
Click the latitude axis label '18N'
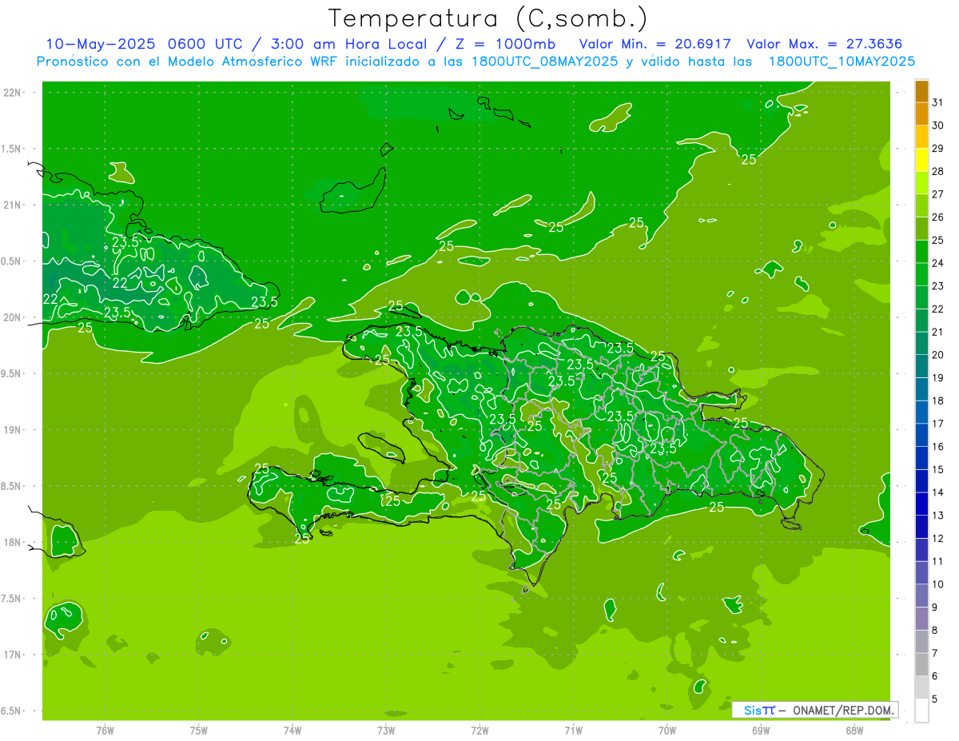click(14, 542)
